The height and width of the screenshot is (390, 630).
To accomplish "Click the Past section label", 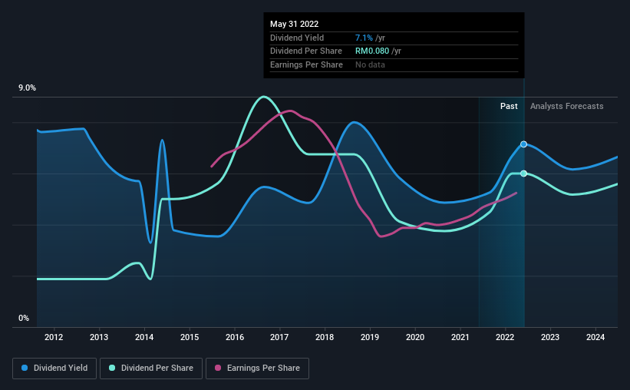I will 509,106.
